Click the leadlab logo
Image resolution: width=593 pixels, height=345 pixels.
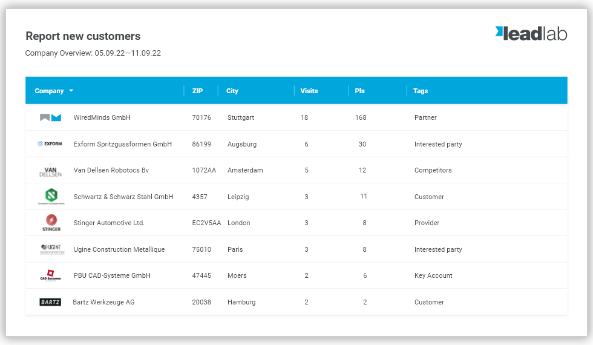tap(531, 34)
